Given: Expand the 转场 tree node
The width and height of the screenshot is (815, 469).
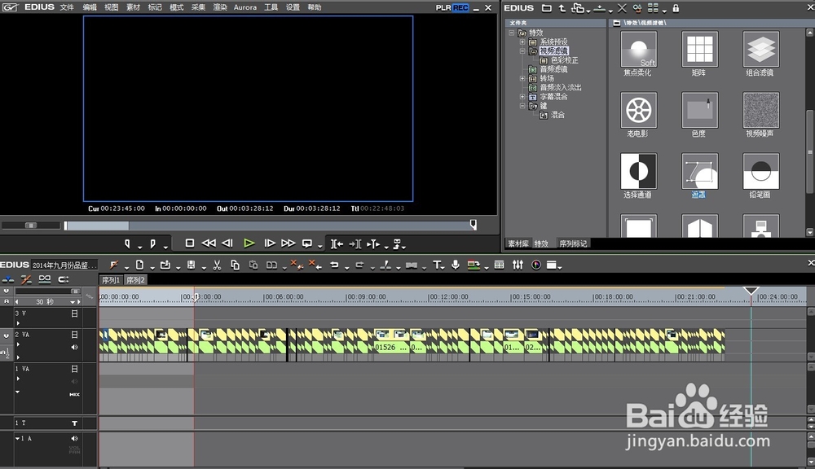Looking at the screenshot, I should click(522, 78).
